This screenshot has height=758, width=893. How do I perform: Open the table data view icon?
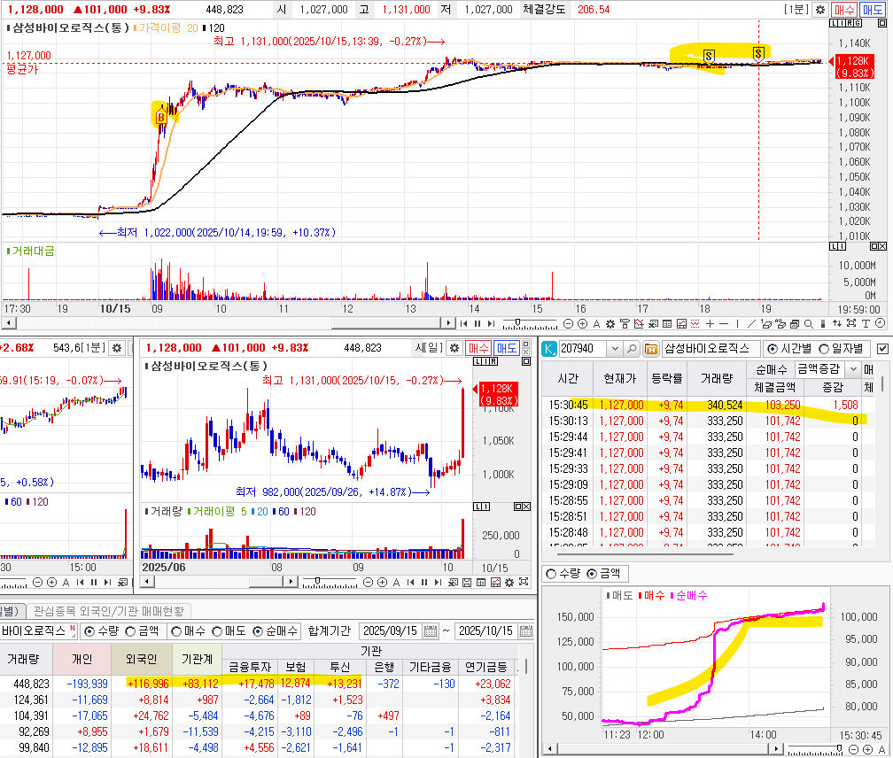(667, 324)
